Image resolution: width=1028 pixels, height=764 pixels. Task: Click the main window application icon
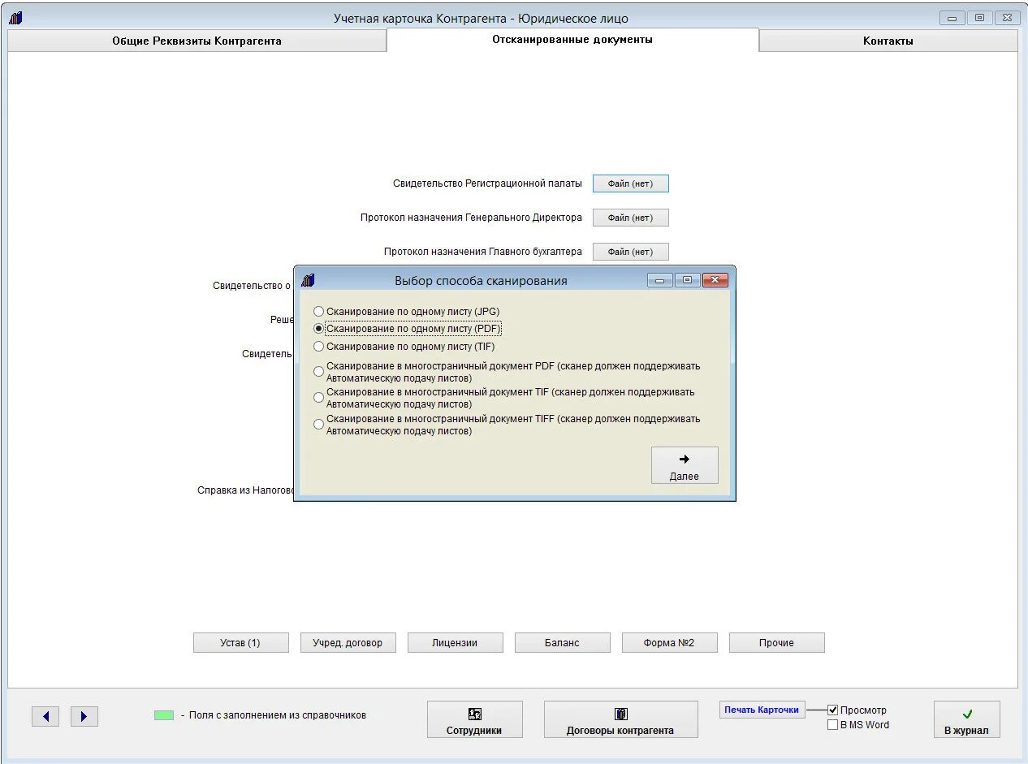15,18
